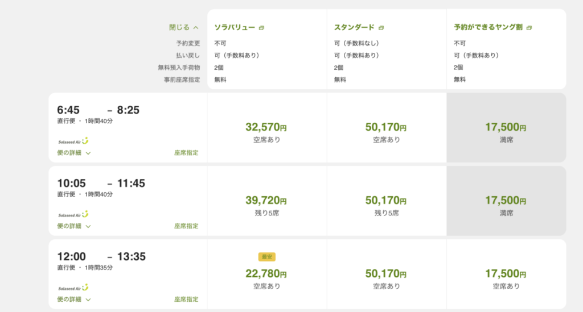
Task: Open the 予約ができるヤング割 popup icon
Action: pos(529,28)
